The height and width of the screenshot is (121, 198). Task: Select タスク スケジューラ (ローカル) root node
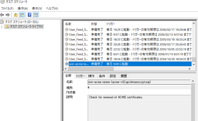tap(21, 22)
